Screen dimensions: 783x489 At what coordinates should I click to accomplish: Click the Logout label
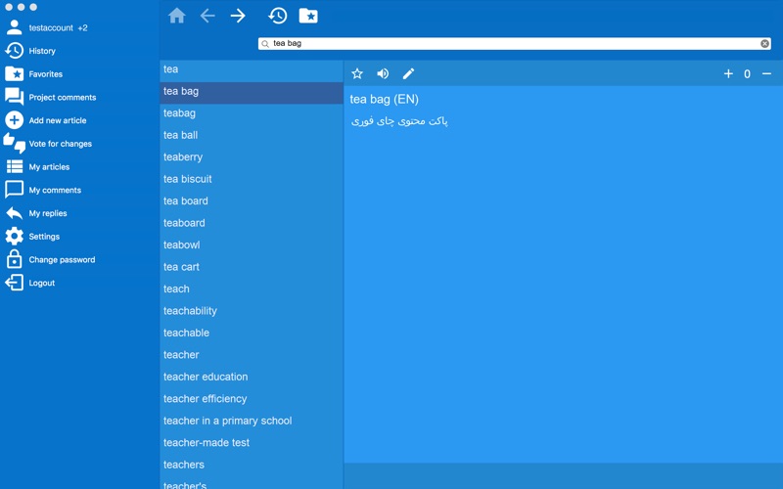tap(42, 283)
